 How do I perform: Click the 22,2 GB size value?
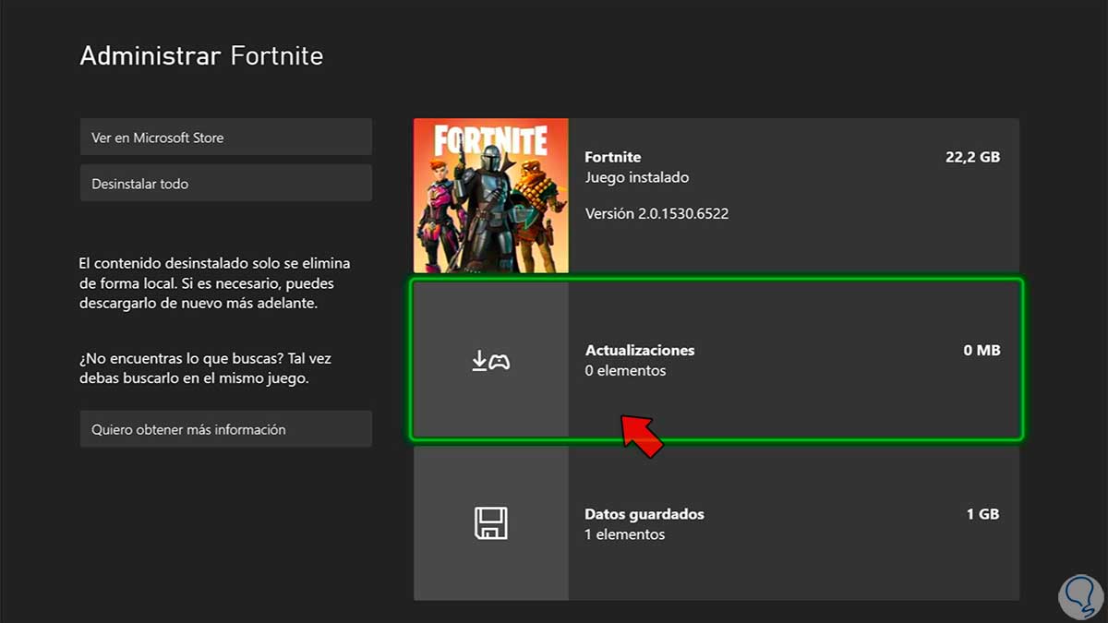(x=972, y=157)
